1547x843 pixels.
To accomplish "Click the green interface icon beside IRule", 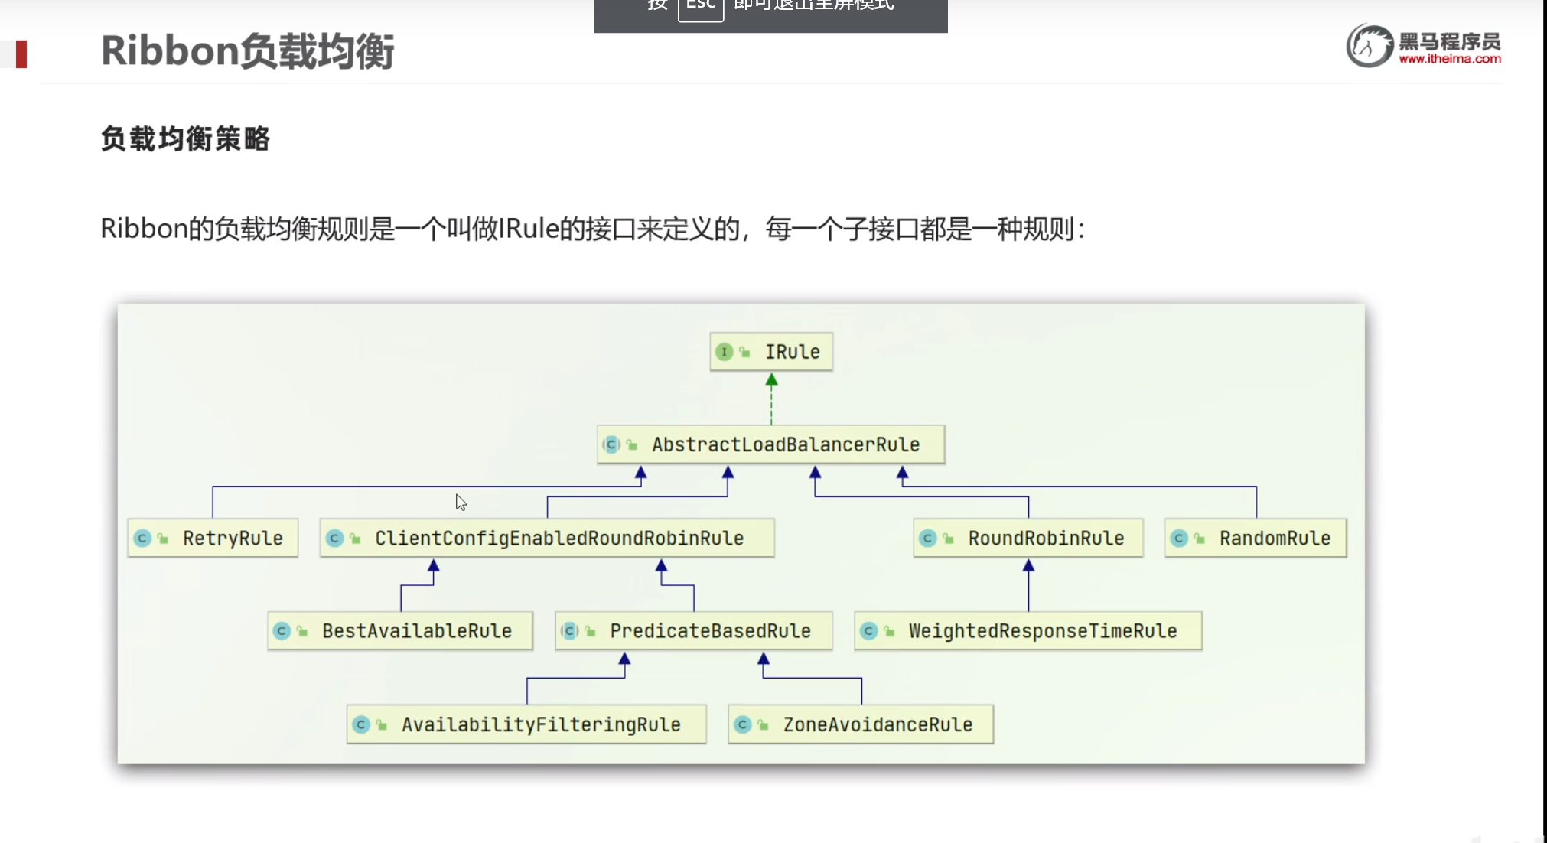I will pyautogui.click(x=724, y=352).
